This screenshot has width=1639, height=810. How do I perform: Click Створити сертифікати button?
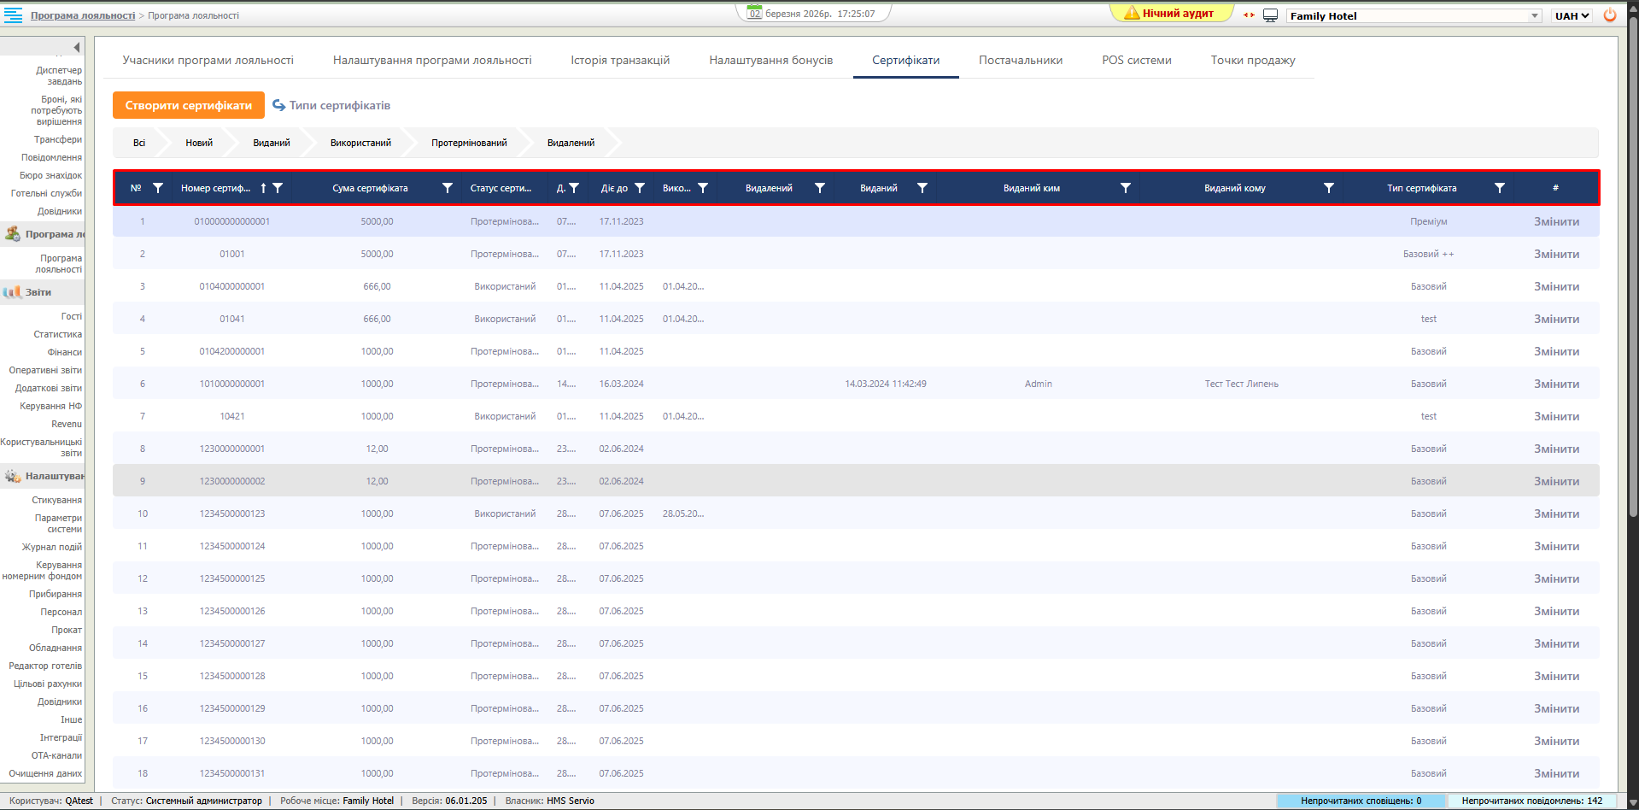click(x=188, y=105)
